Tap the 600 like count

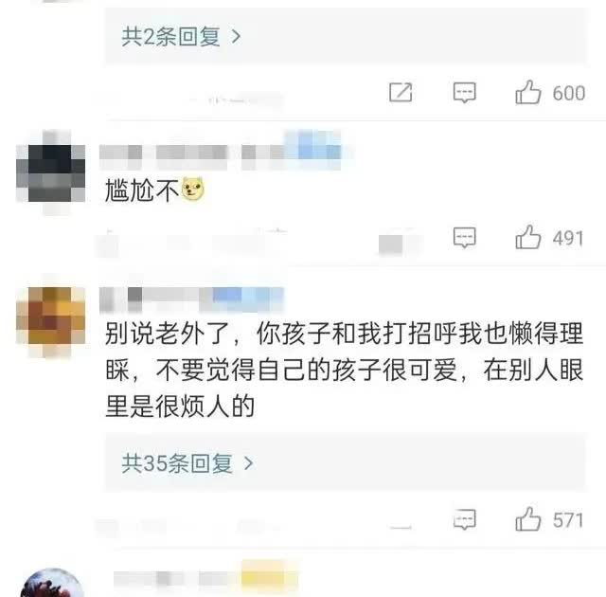click(x=569, y=93)
